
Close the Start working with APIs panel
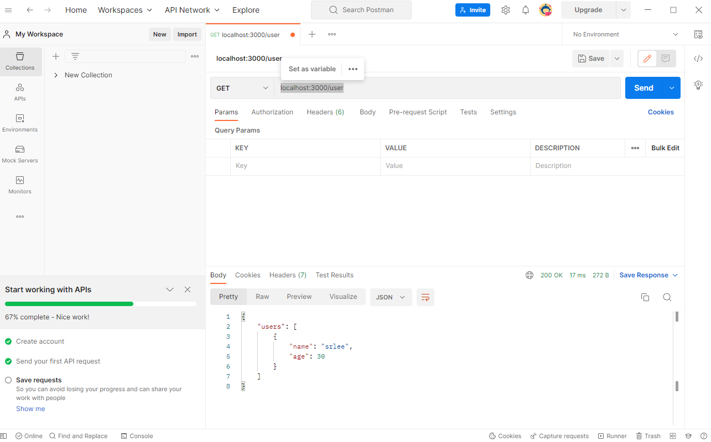[188, 290]
